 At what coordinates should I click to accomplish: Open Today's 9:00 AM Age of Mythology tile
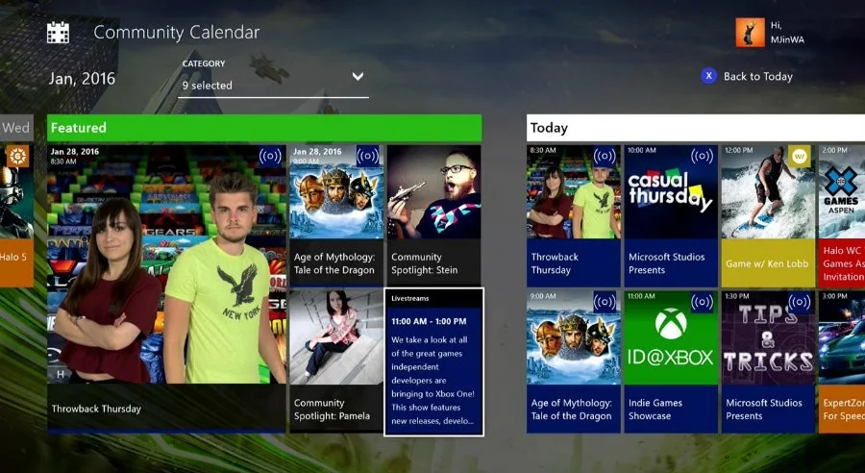click(x=573, y=361)
